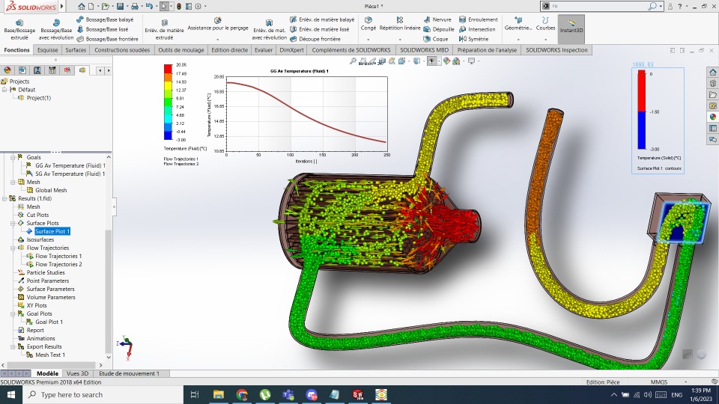Viewport: 719px width, 404px height.
Task: Switch to the Esquisse tab
Action: coord(48,50)
